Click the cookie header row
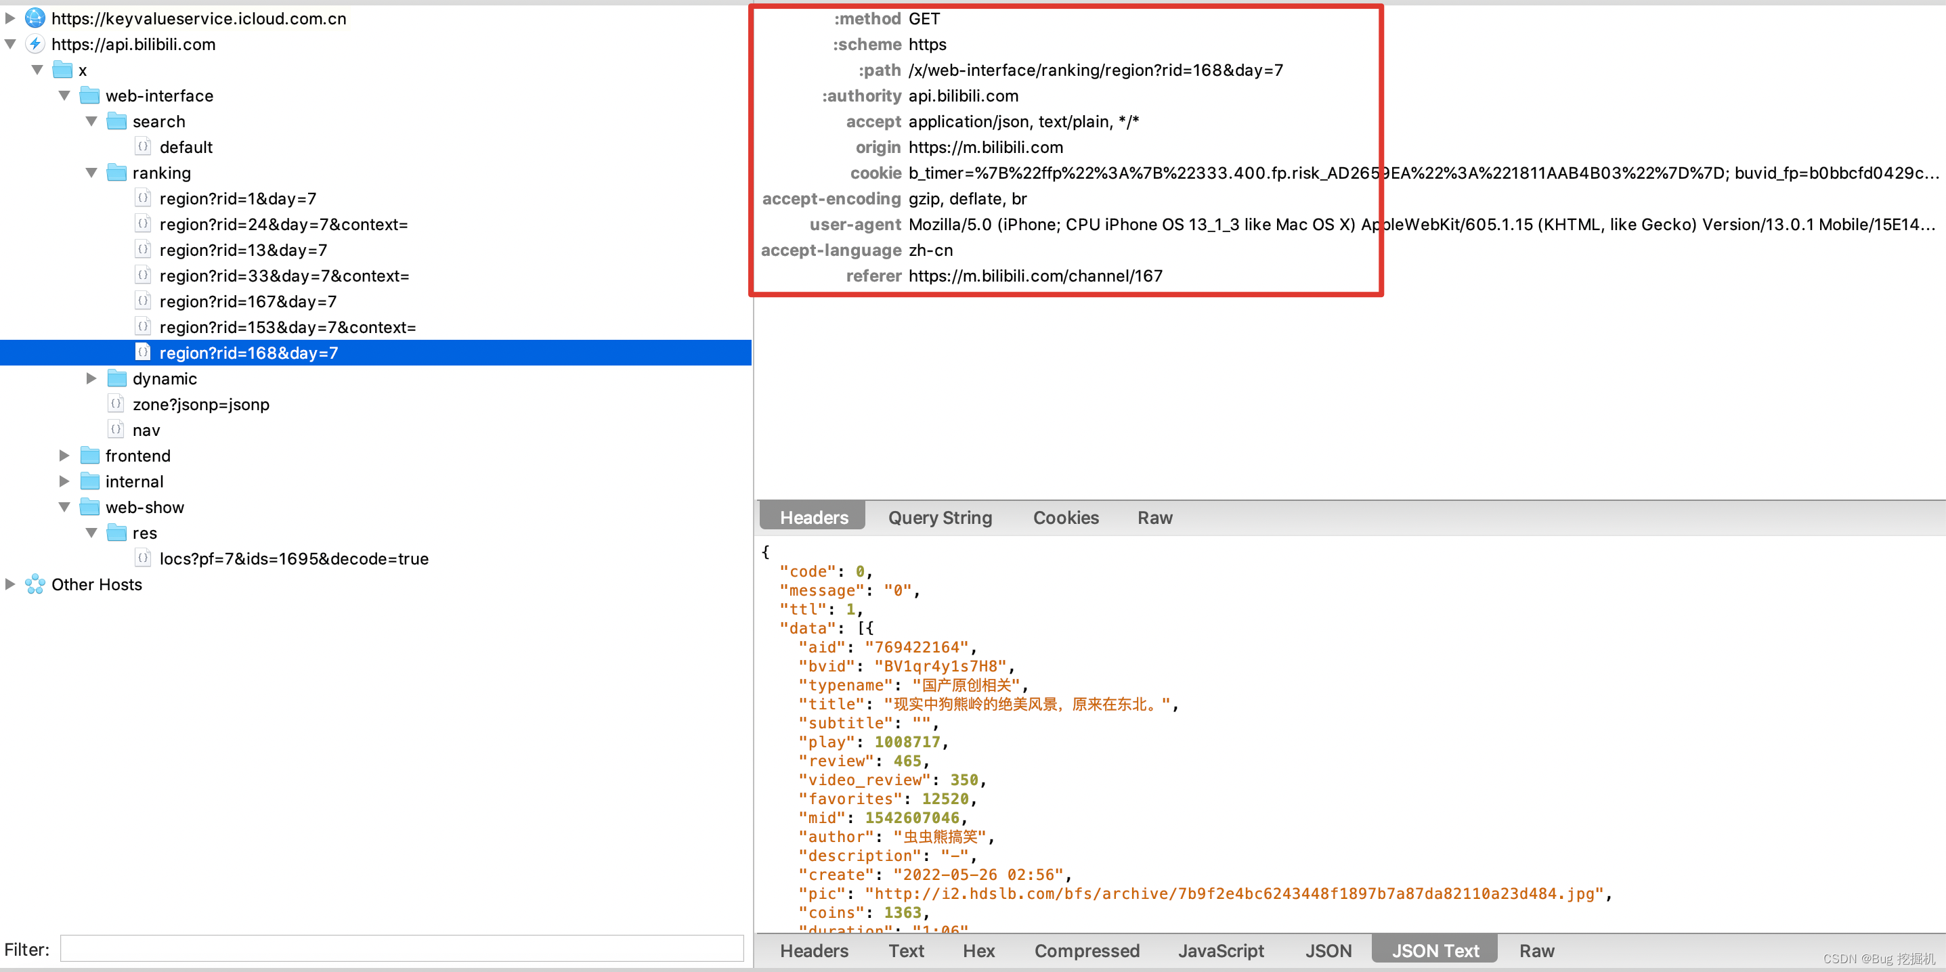The height and width of the screenshot is (972, 1946). (1349, 173)
